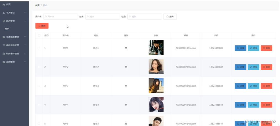Click the search icon in the 用户名 field
280x126 pixels.
click(46, 17)
